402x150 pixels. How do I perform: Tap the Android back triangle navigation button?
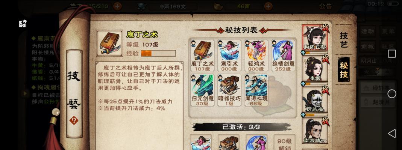point(391,133)
